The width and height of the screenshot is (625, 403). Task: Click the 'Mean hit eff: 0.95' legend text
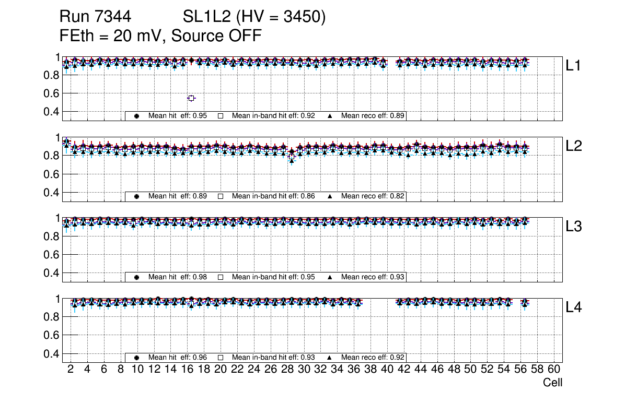click(178, 116)
